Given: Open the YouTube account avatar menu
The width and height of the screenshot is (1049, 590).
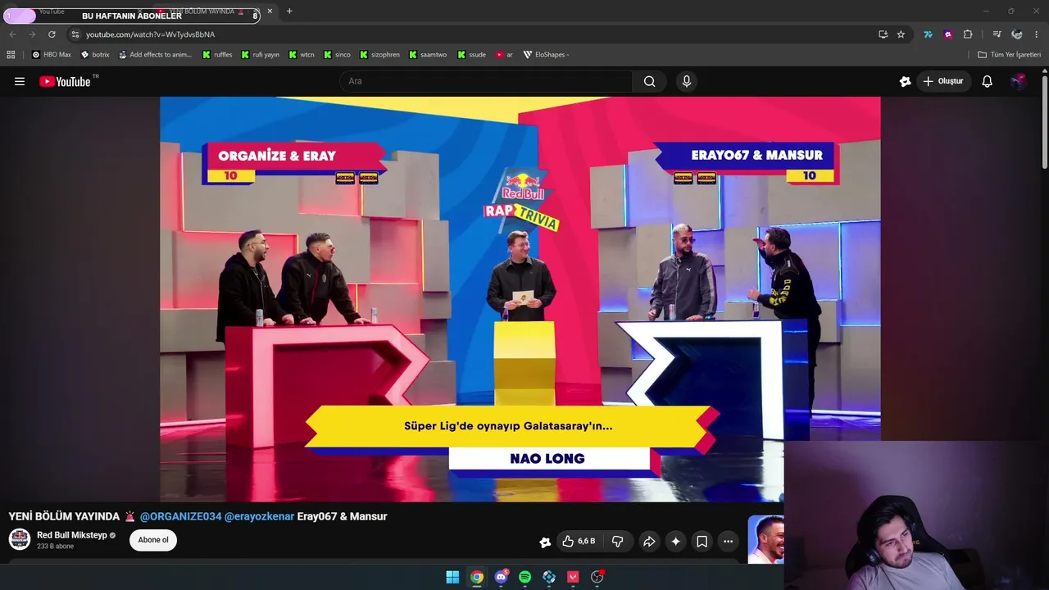Looking at the screenshot, I should (x=1018, y=81).
